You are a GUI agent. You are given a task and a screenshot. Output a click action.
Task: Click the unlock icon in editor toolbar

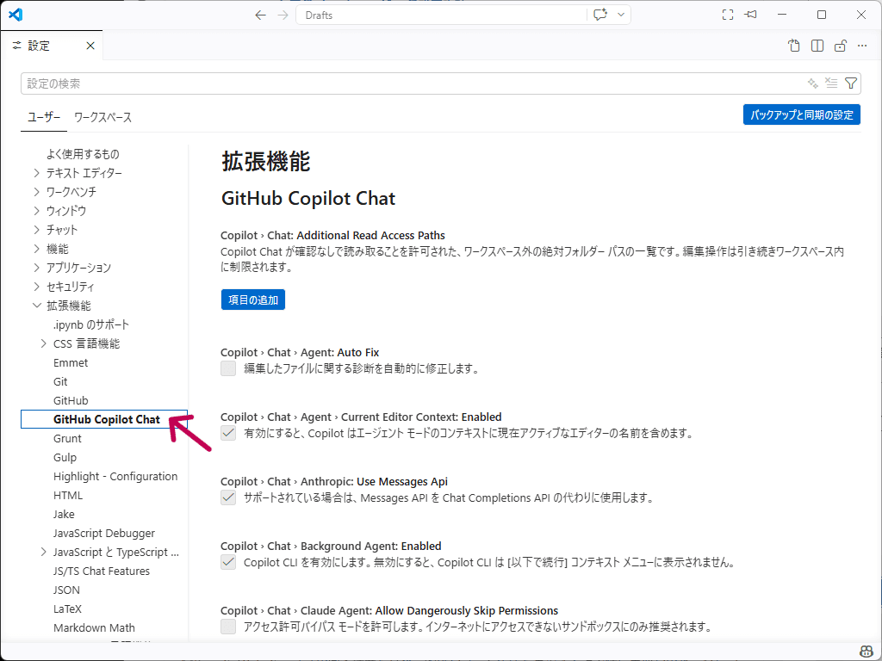coord(840,46)
